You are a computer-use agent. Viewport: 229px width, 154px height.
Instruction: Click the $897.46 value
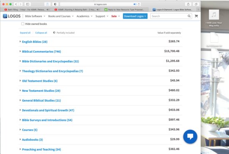pyautogui.click(x=174, y=120)
